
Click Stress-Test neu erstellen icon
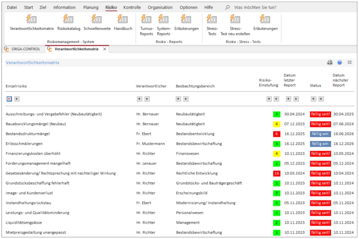click(x=235, y=20)
